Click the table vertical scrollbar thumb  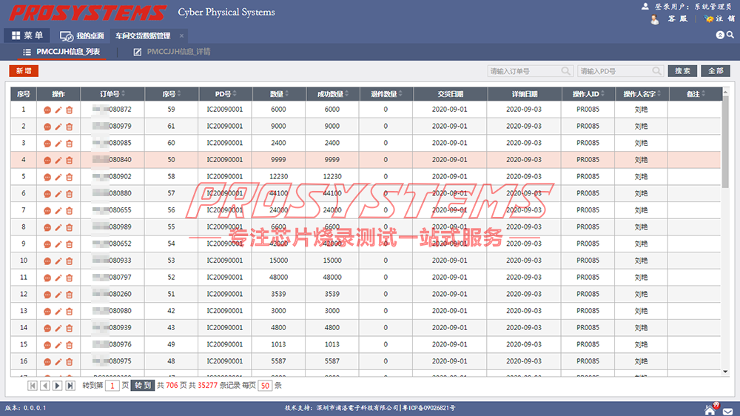725,143
